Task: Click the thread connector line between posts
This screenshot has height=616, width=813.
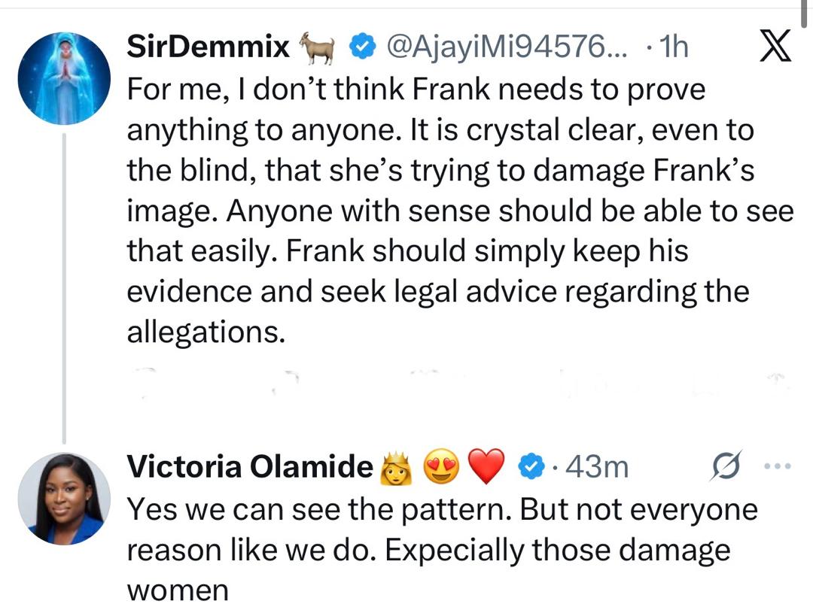Action: click(64, 288)
